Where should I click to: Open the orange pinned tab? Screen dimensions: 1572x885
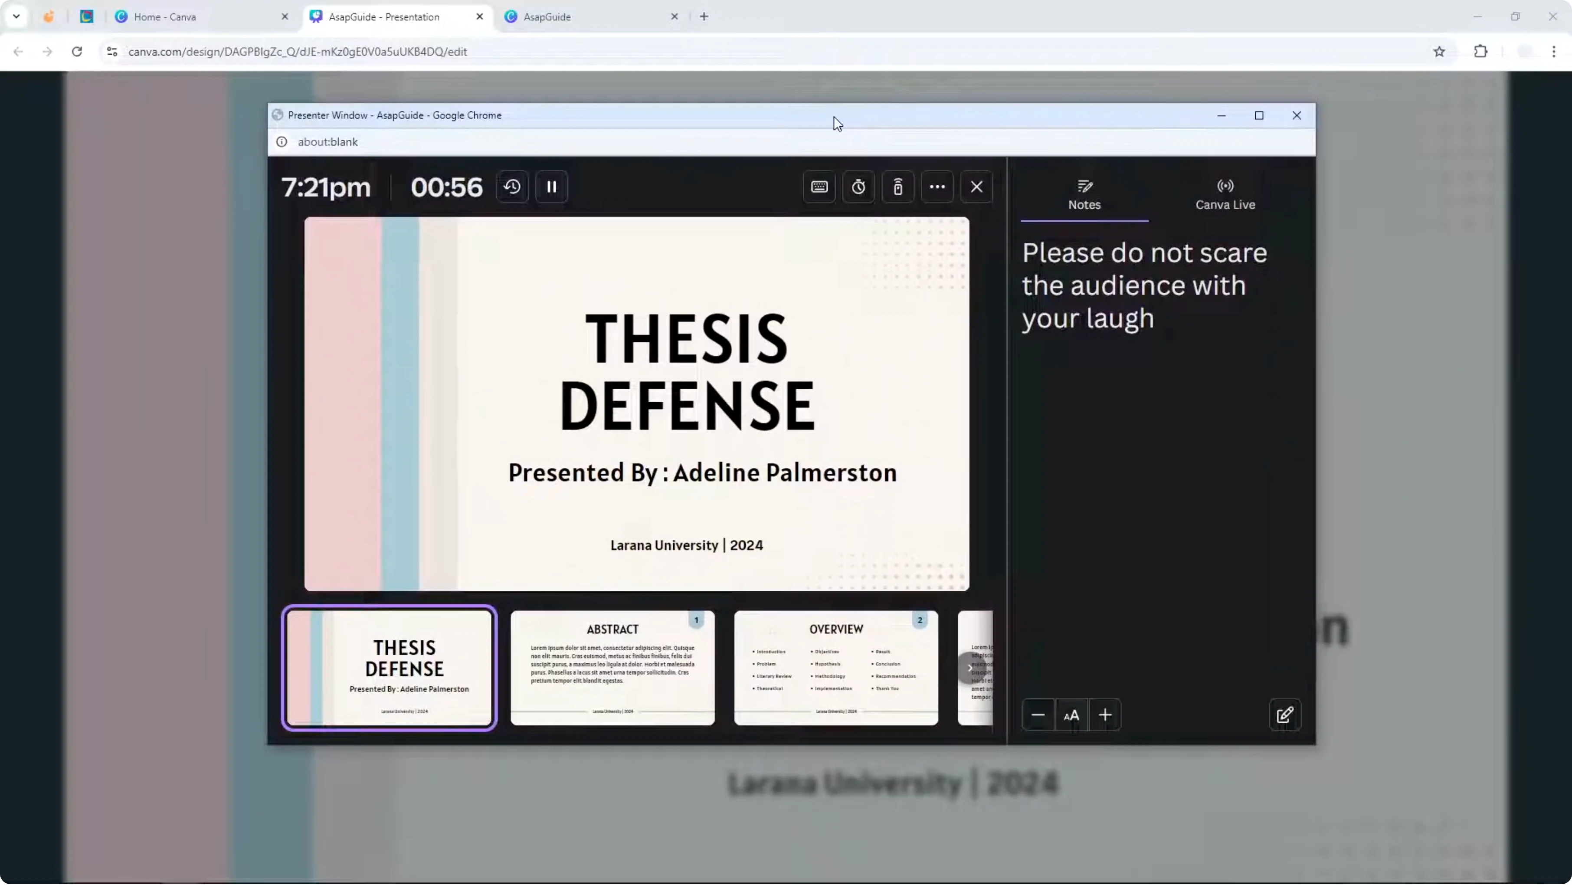pos(49,17)
